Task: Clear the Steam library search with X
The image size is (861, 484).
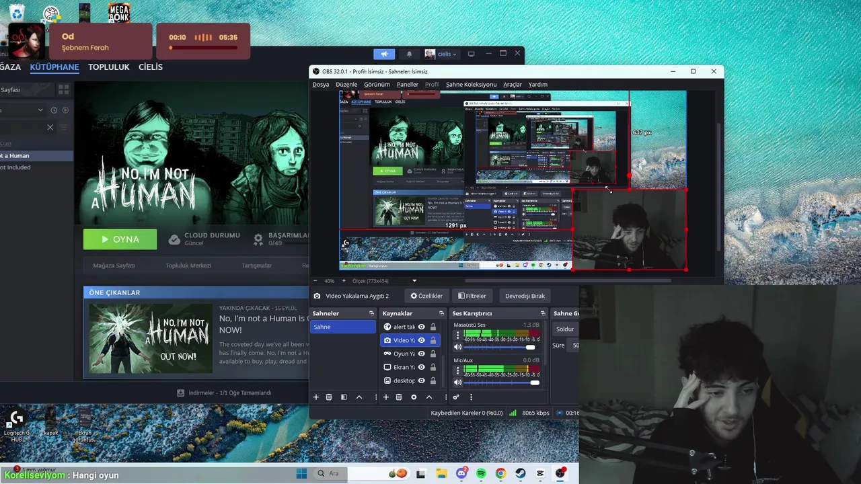Action: click(50, 127)
